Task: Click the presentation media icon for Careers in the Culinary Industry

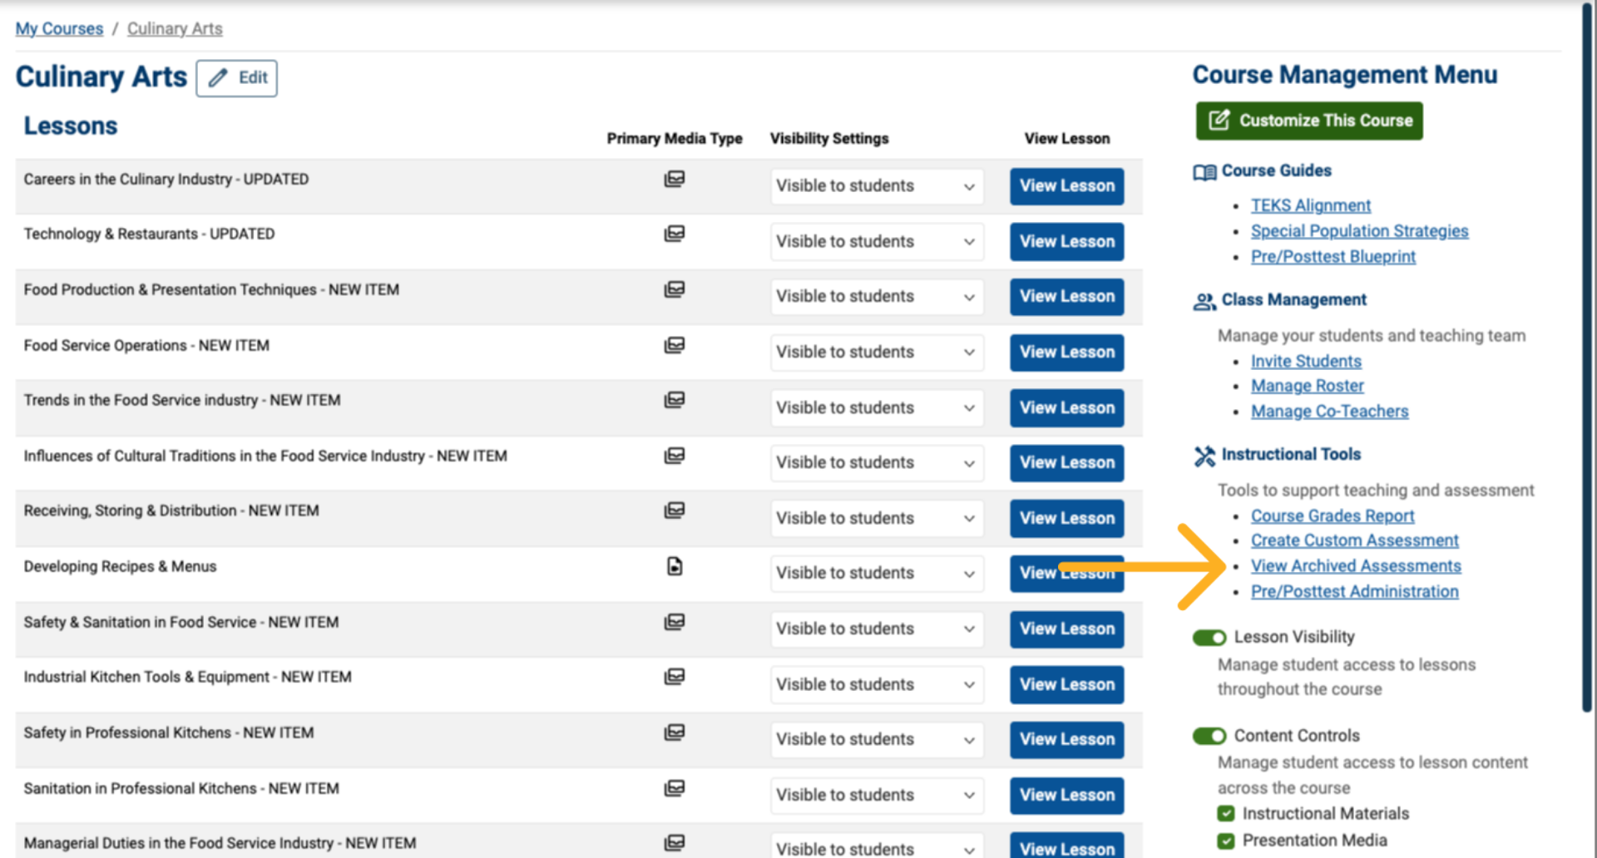Action: pos(675,180)
